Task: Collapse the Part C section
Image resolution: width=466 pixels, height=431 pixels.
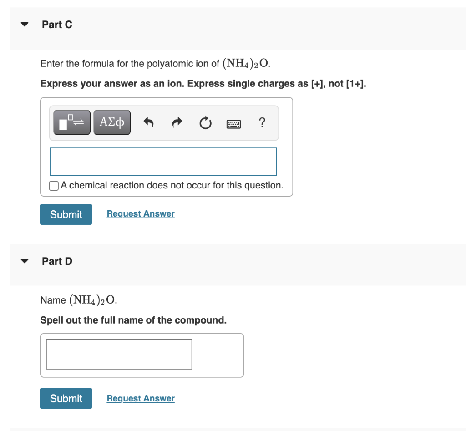Action: 24,25
